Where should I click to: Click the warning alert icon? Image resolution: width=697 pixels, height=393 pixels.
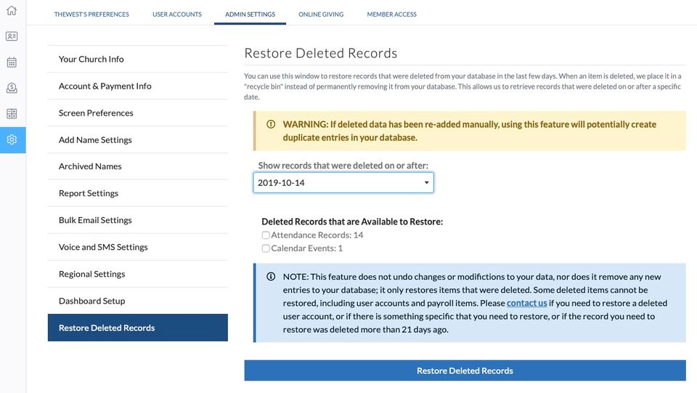271,124
